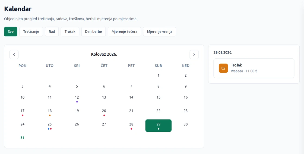
Task: Click the Kalendar page heading
Action: coord(18,9)
